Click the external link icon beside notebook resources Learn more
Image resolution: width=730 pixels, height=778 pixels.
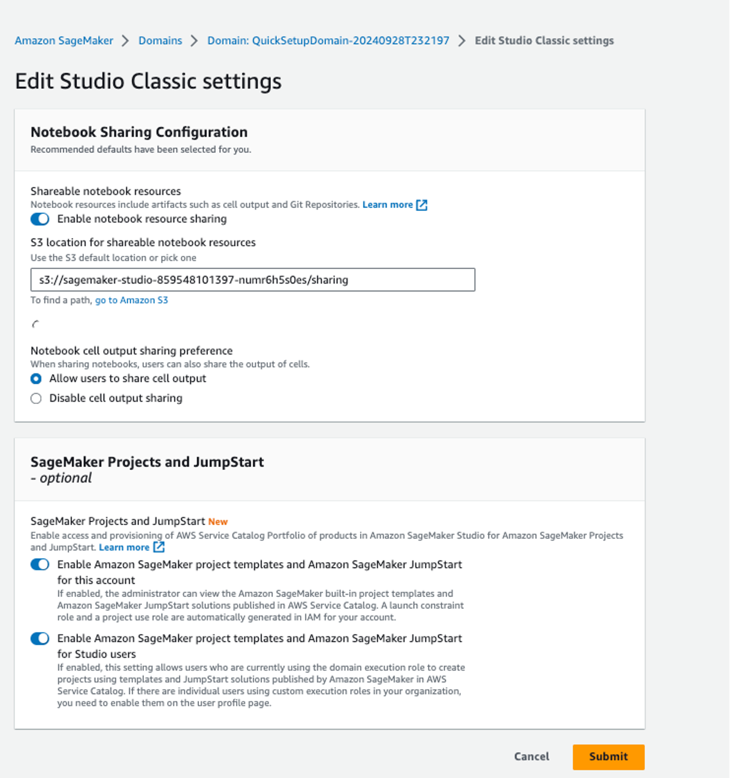pos(423,204)
